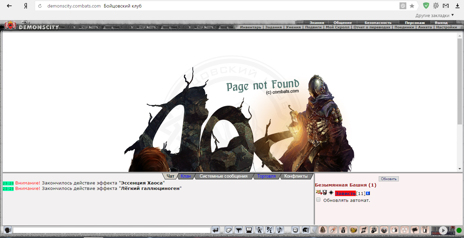The image size is (464, 238).
Task: Click the Demonscity logo emblem
Action: click(10, 26)
